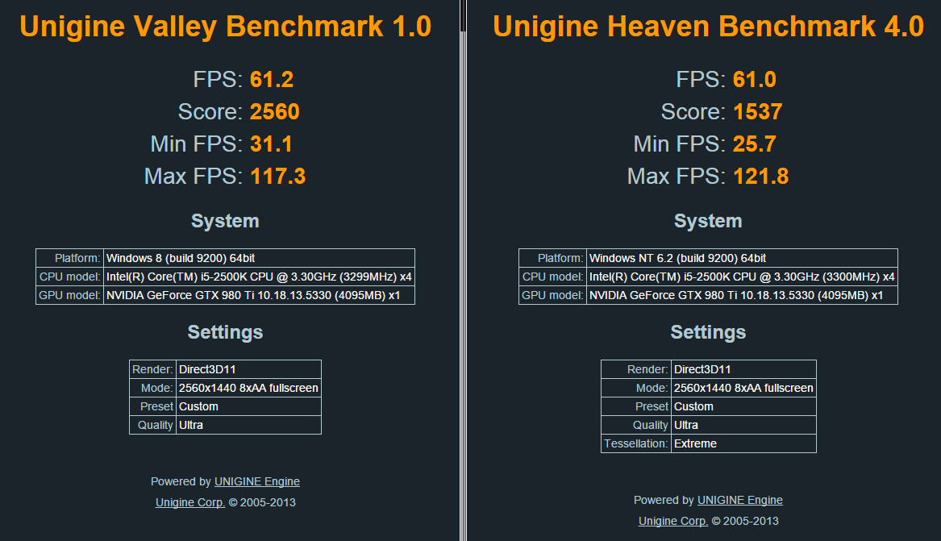Click the Settings heading in Heaven report
941x541 pixels.
coord(708,332)
